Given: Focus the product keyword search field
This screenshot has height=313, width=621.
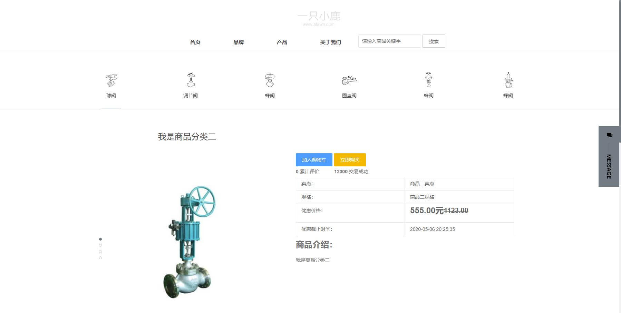Looking at the screenshot, I should click(x=389, y=41).
